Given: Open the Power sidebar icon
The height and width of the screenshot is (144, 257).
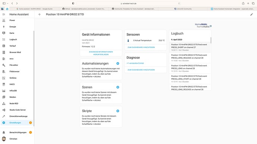Looking at the screenshot, I should (4, 20).
